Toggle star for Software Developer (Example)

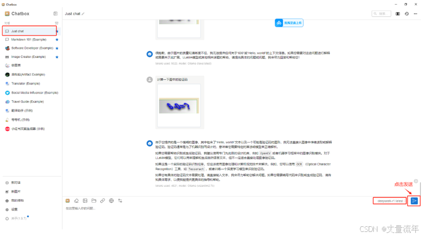click(x=57, y=48)
